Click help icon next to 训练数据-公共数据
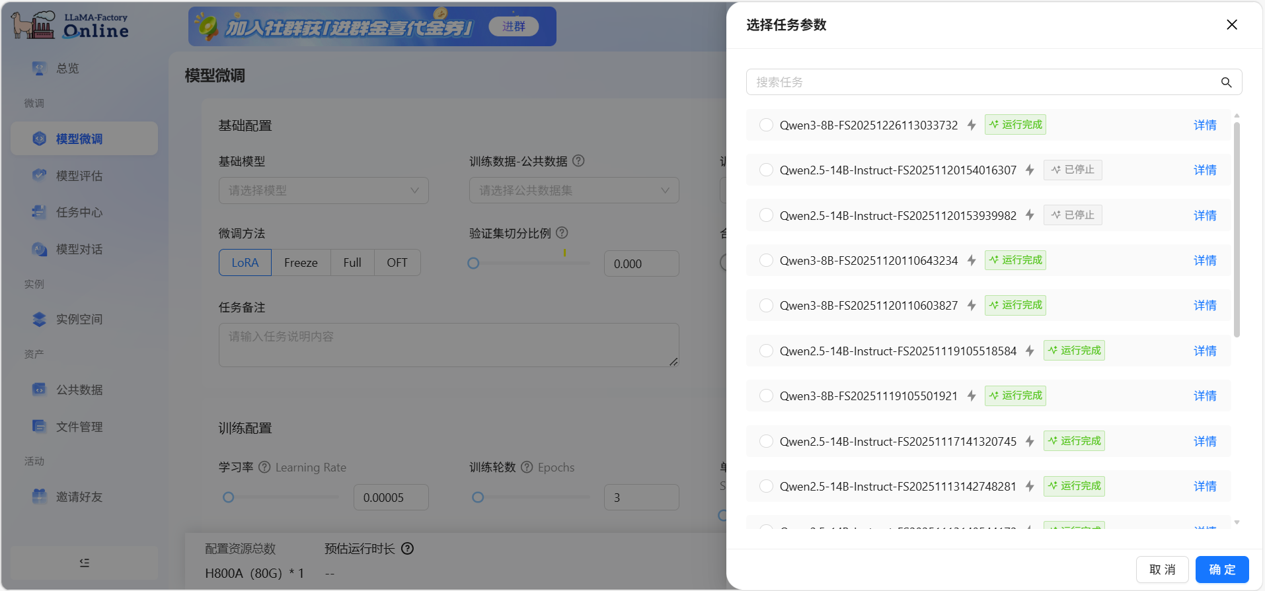The image size is (1265, 591). 578,160
